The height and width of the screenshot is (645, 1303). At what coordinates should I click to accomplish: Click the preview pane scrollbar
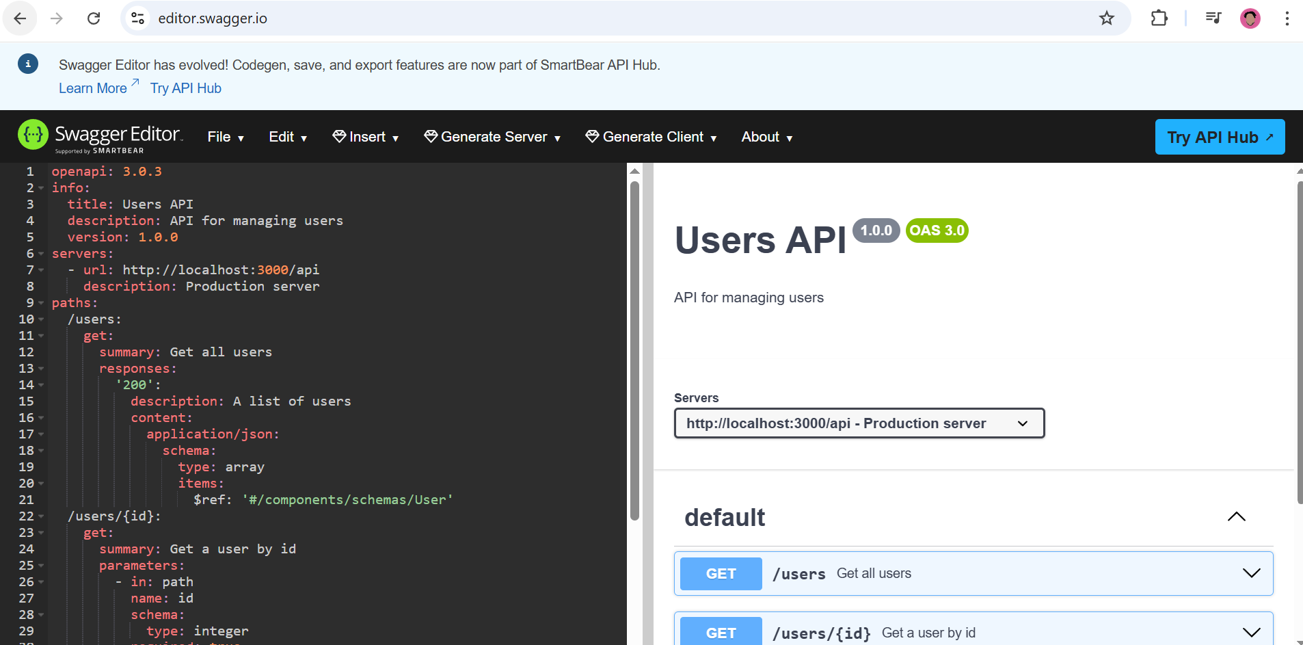(x=1300, y=342)
